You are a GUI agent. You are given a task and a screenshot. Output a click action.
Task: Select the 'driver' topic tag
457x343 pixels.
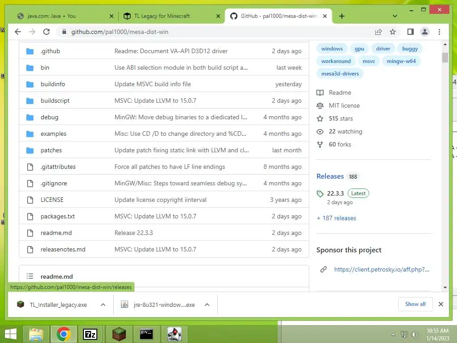pos(383,49)
